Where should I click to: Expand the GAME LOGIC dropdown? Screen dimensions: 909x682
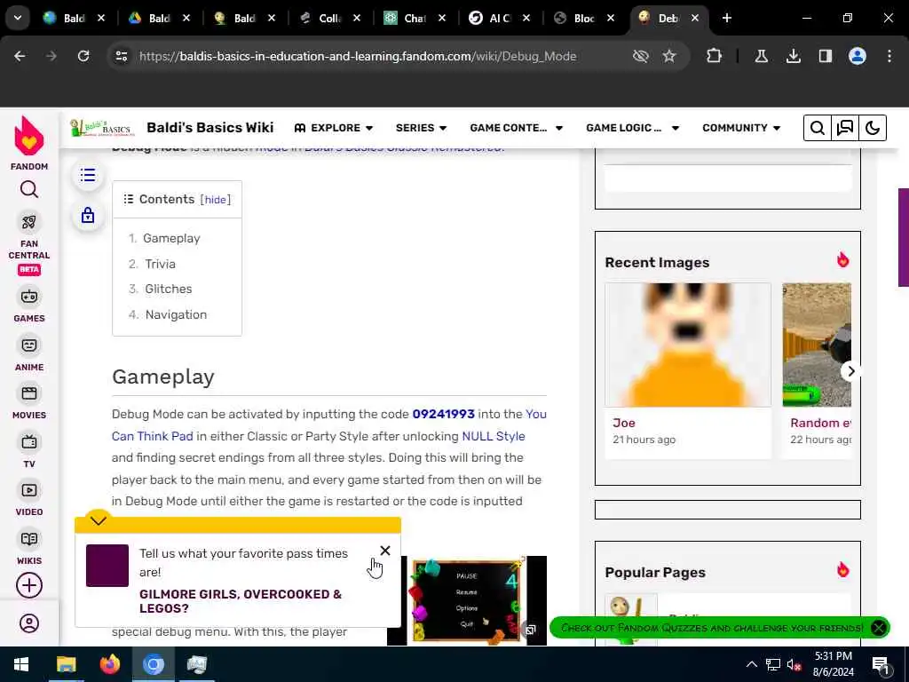tap(632, 128)
